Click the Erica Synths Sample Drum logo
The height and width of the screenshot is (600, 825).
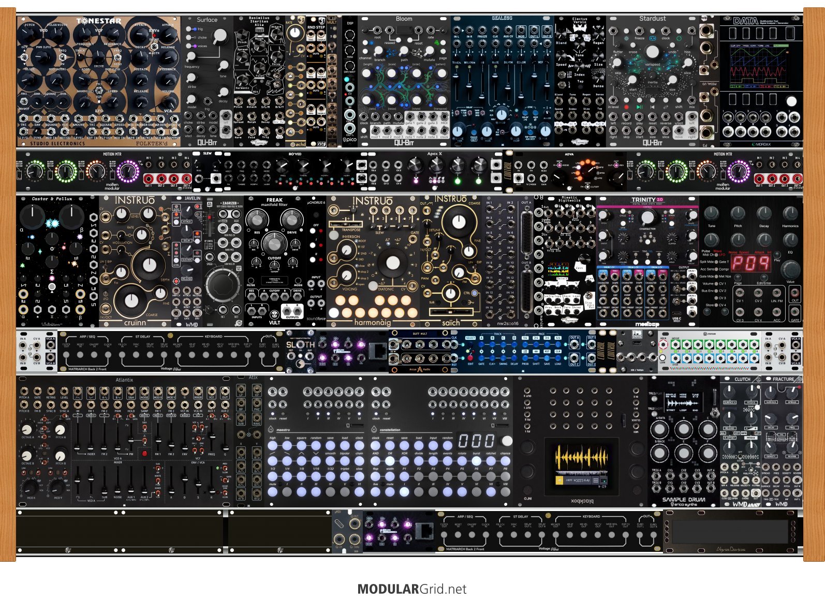pyautogui.click(x=684, y=501)
